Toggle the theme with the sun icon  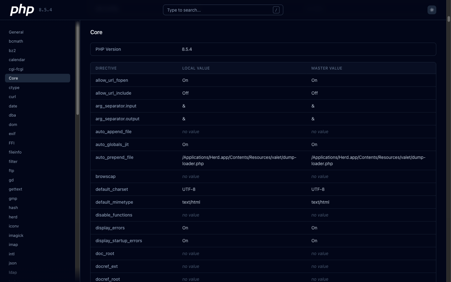click(432, 10)
